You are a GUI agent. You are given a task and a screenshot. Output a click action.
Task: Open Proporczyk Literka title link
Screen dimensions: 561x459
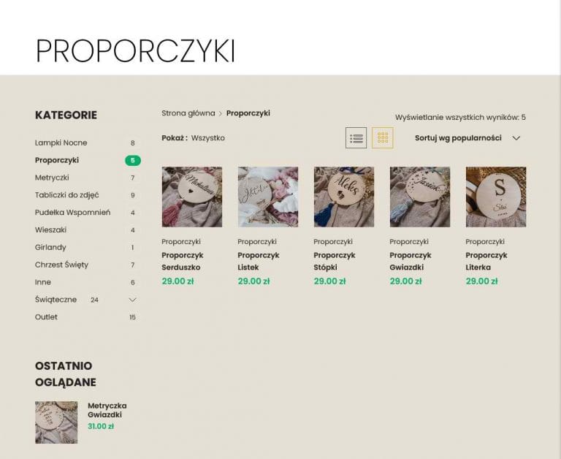[486, 262]
